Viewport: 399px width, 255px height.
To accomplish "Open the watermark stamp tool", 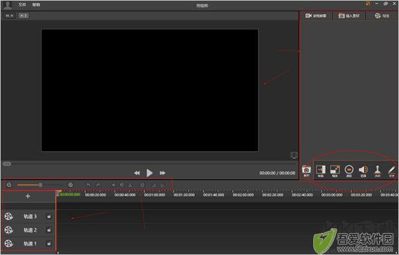I will click(x=377, y=171).
